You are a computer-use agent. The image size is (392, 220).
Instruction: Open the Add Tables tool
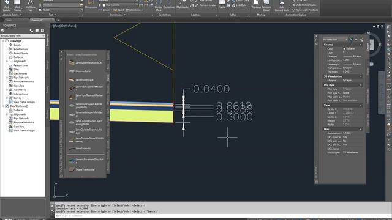(17, 5)
